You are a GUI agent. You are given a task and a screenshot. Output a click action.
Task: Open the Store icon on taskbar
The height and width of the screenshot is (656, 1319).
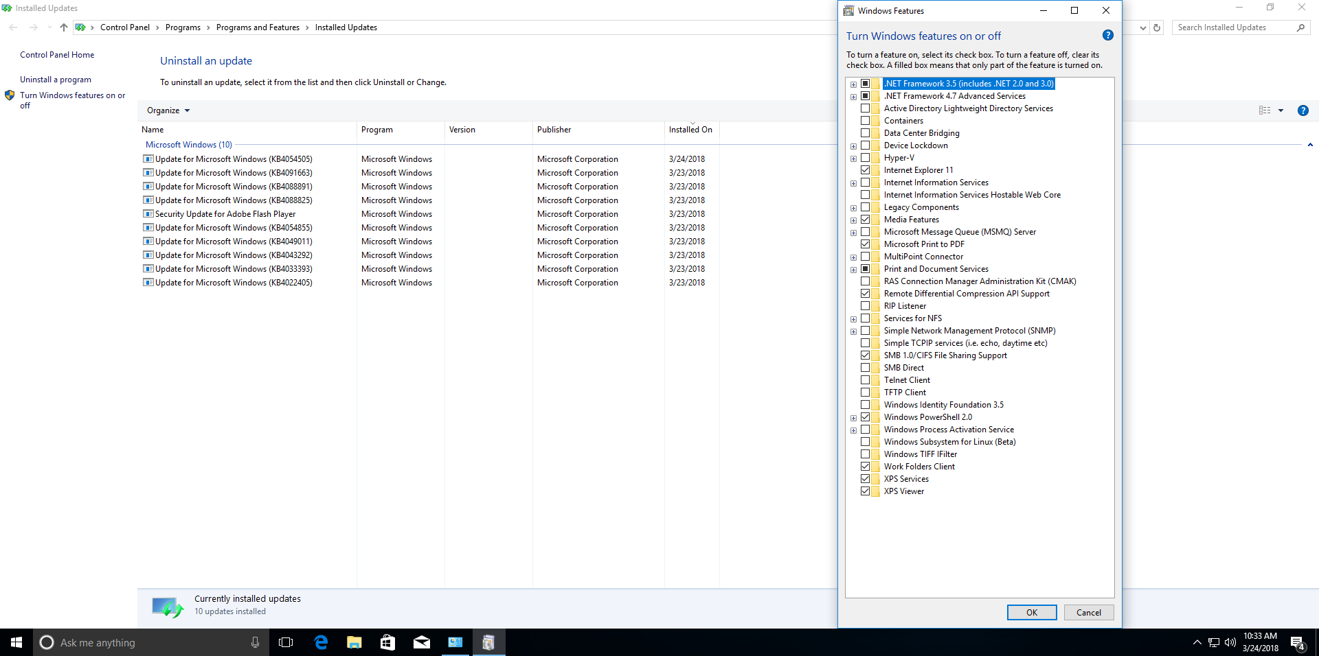(387, 642)
